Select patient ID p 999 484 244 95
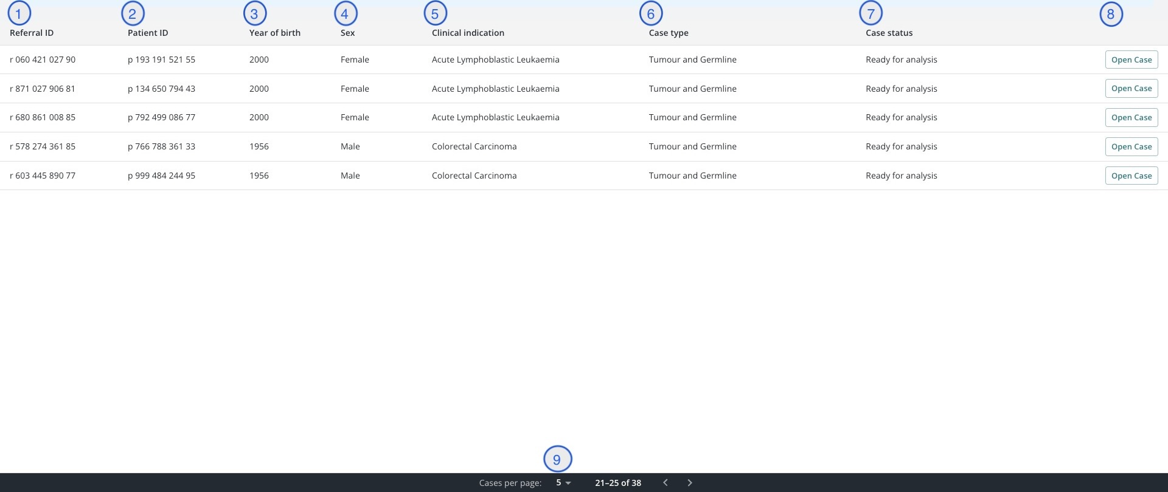Viewport: 1168px width, 492px height. 161,176
